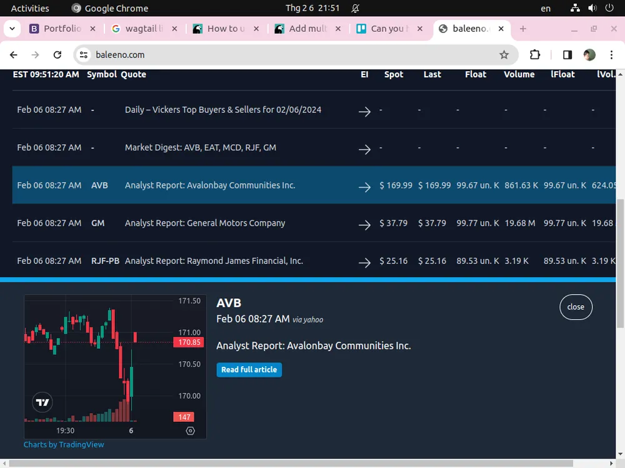Open arrow link for Vickers Top Buyers row
625x468 pixels.
pyautogui.click(x=364, y=112)
